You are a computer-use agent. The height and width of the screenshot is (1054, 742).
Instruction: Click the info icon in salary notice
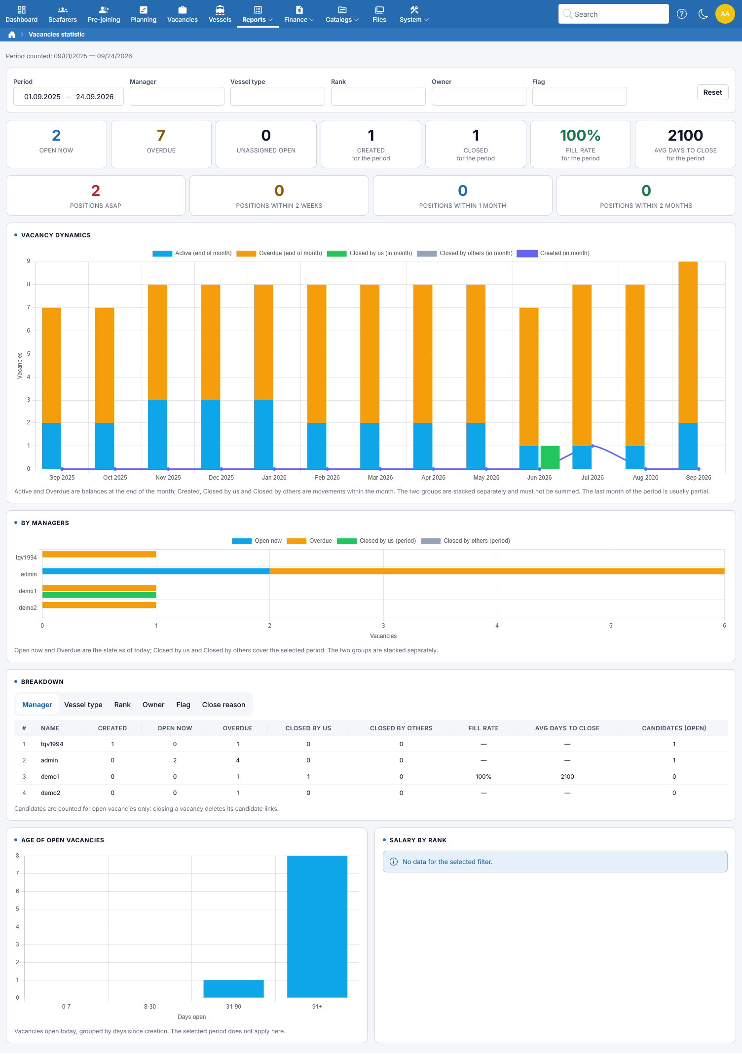394,862
